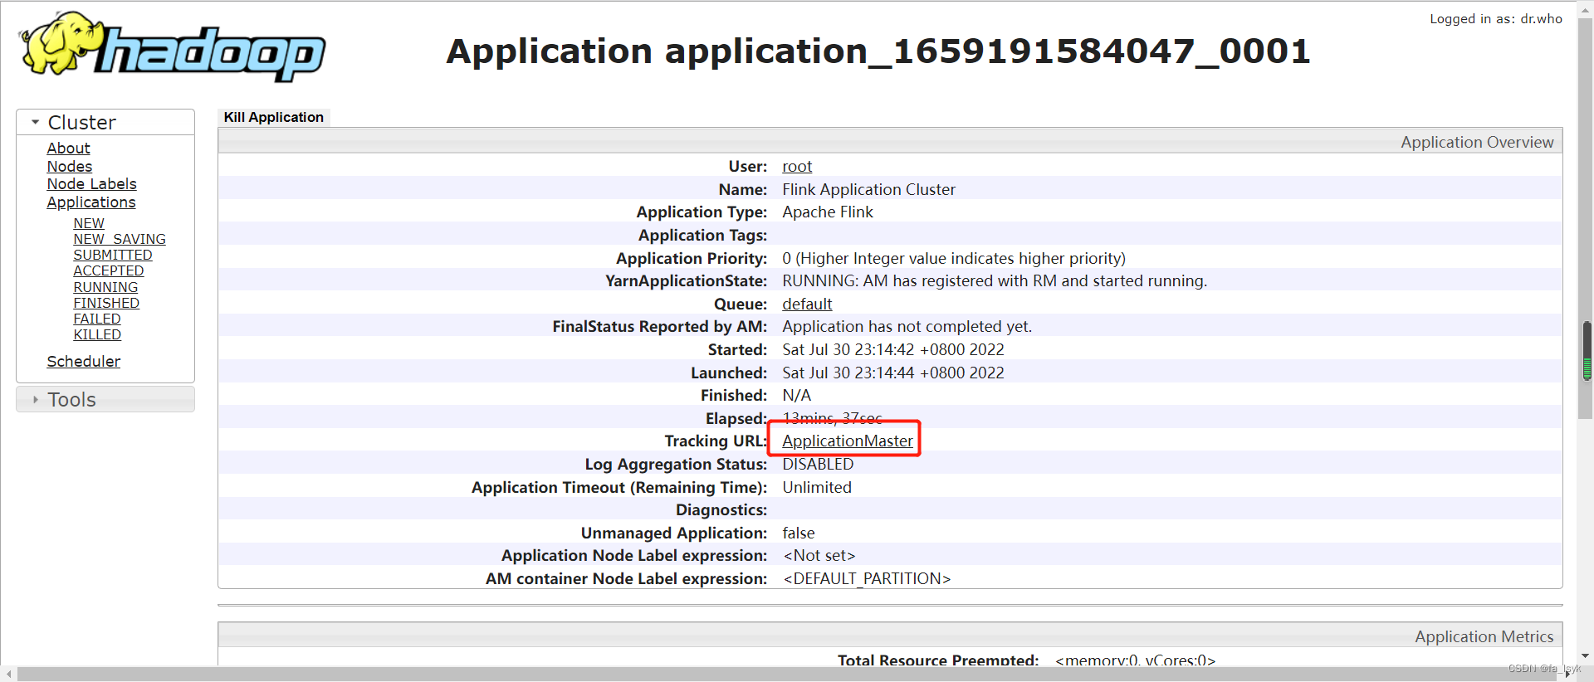The image size is (1594, 682).
Task: Select the Unmanaged Application 'false' value
Action: [x=799, y=533]
